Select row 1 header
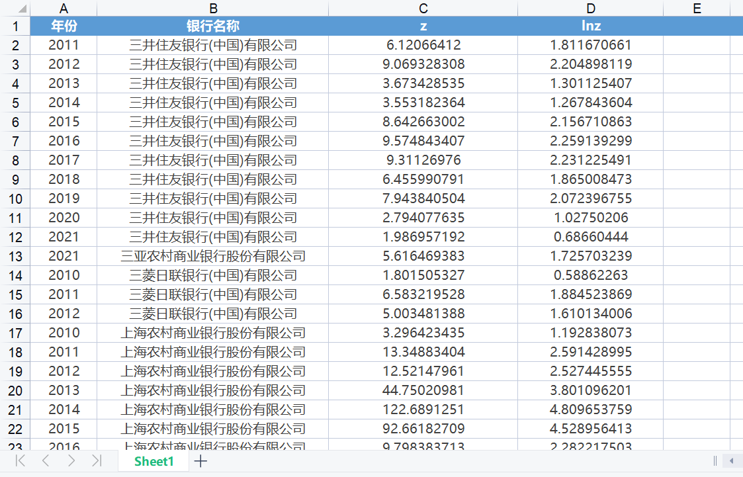This screenshot has width=743, height=477. tap(15, 26)
